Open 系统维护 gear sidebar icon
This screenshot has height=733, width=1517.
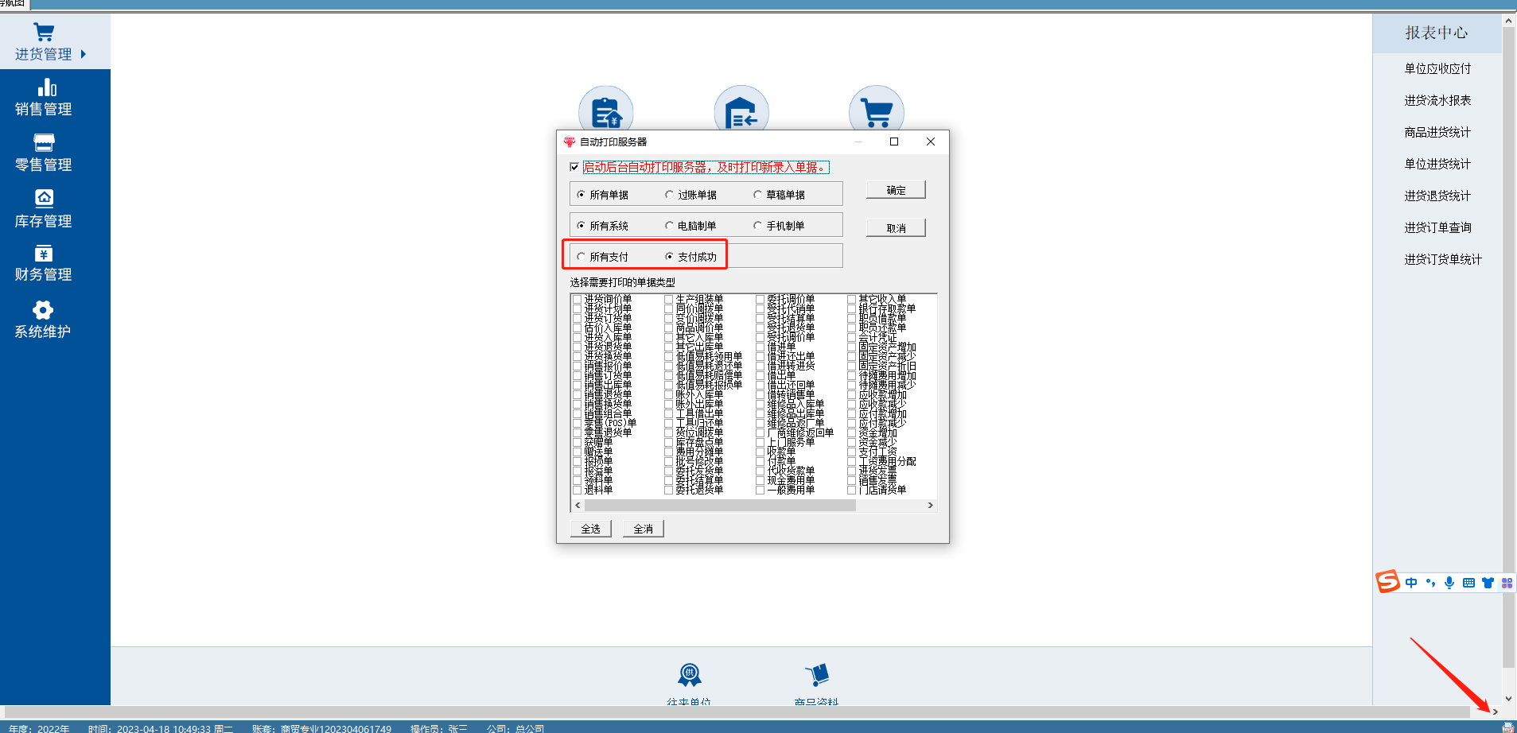click(x=43, y=310)
